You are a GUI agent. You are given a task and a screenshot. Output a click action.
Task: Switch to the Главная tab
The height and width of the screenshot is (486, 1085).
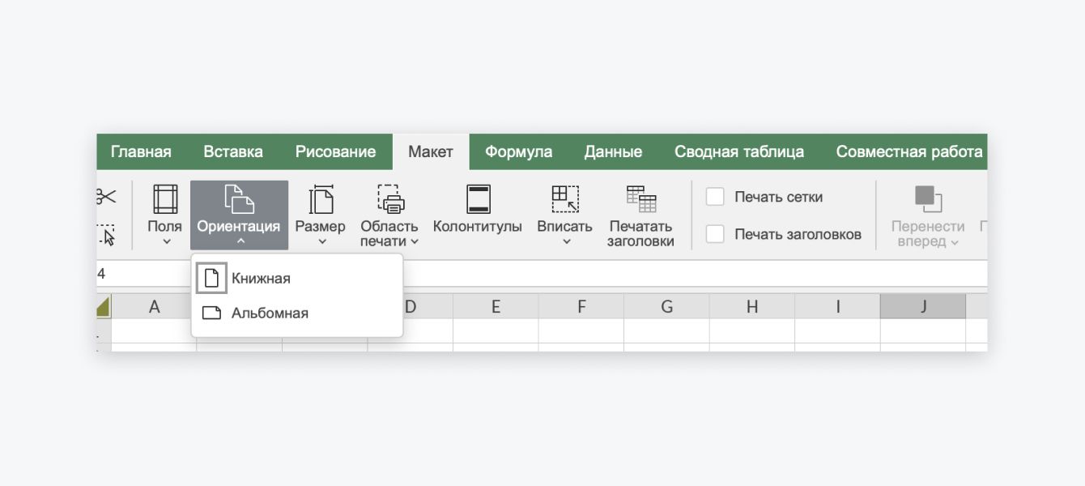tap(141, 151)
